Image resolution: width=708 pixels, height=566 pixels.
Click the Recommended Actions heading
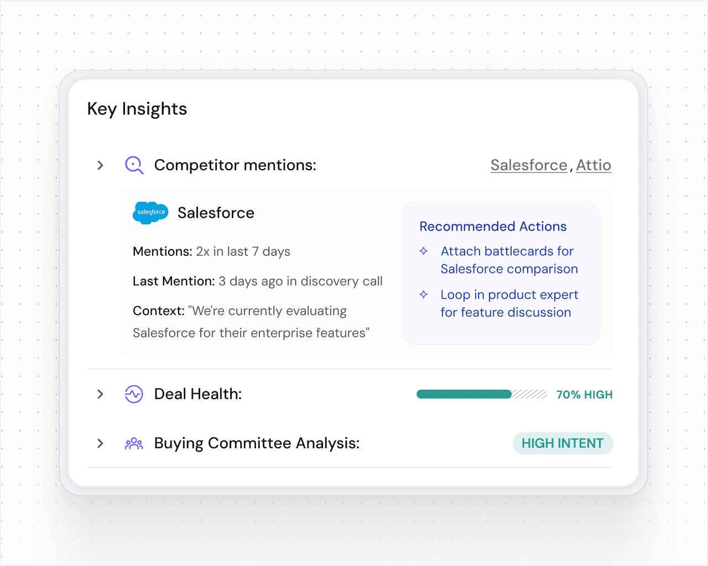click(493, 227)
